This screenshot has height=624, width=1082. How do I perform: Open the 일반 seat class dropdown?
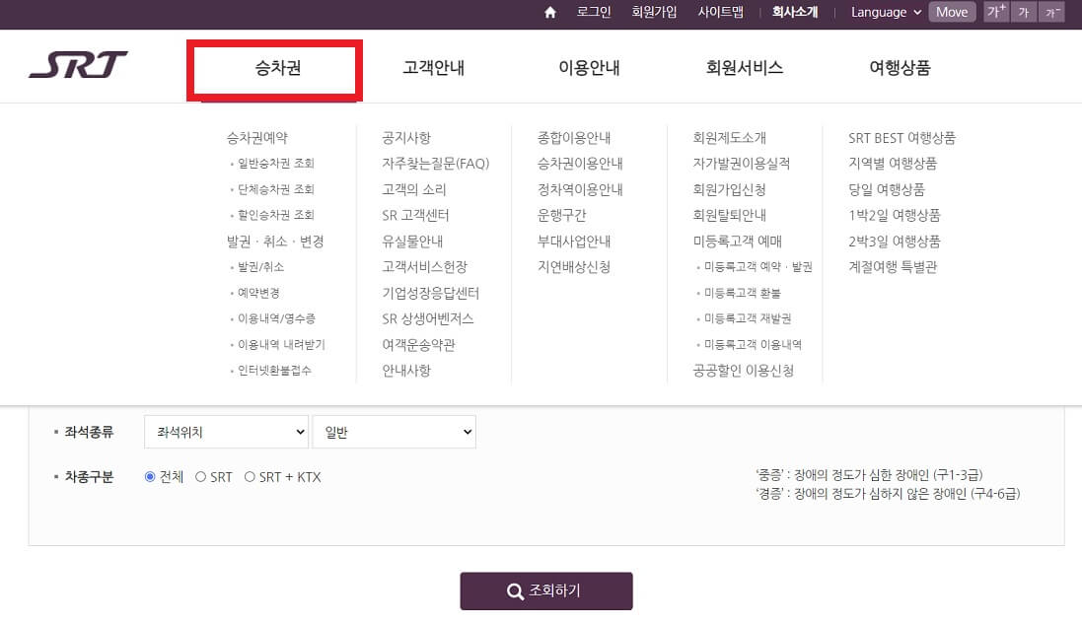[394, 432]
